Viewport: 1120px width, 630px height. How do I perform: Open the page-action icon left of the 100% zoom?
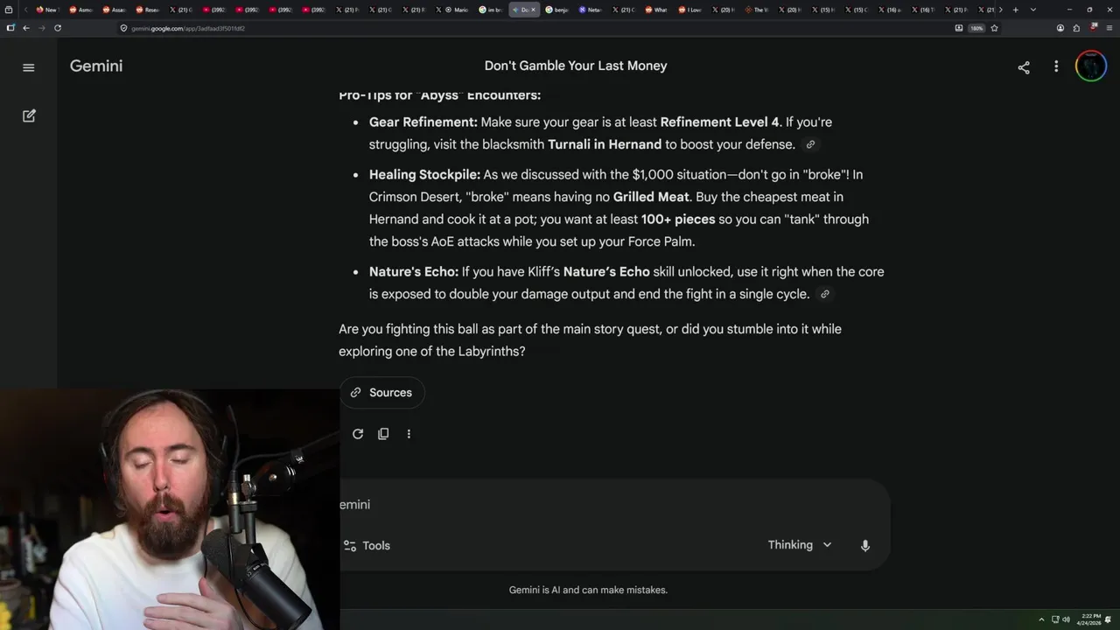959,28
